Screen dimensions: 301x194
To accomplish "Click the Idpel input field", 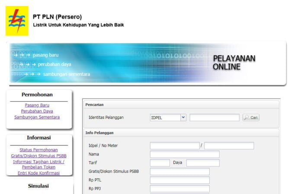I will click(174, 146).
